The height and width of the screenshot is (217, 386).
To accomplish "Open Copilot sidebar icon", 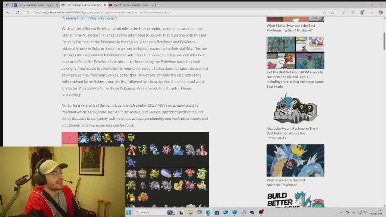I will (x=381, y=12).
